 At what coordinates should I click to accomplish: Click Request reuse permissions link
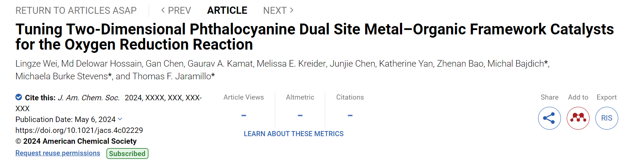coord(58,153)
